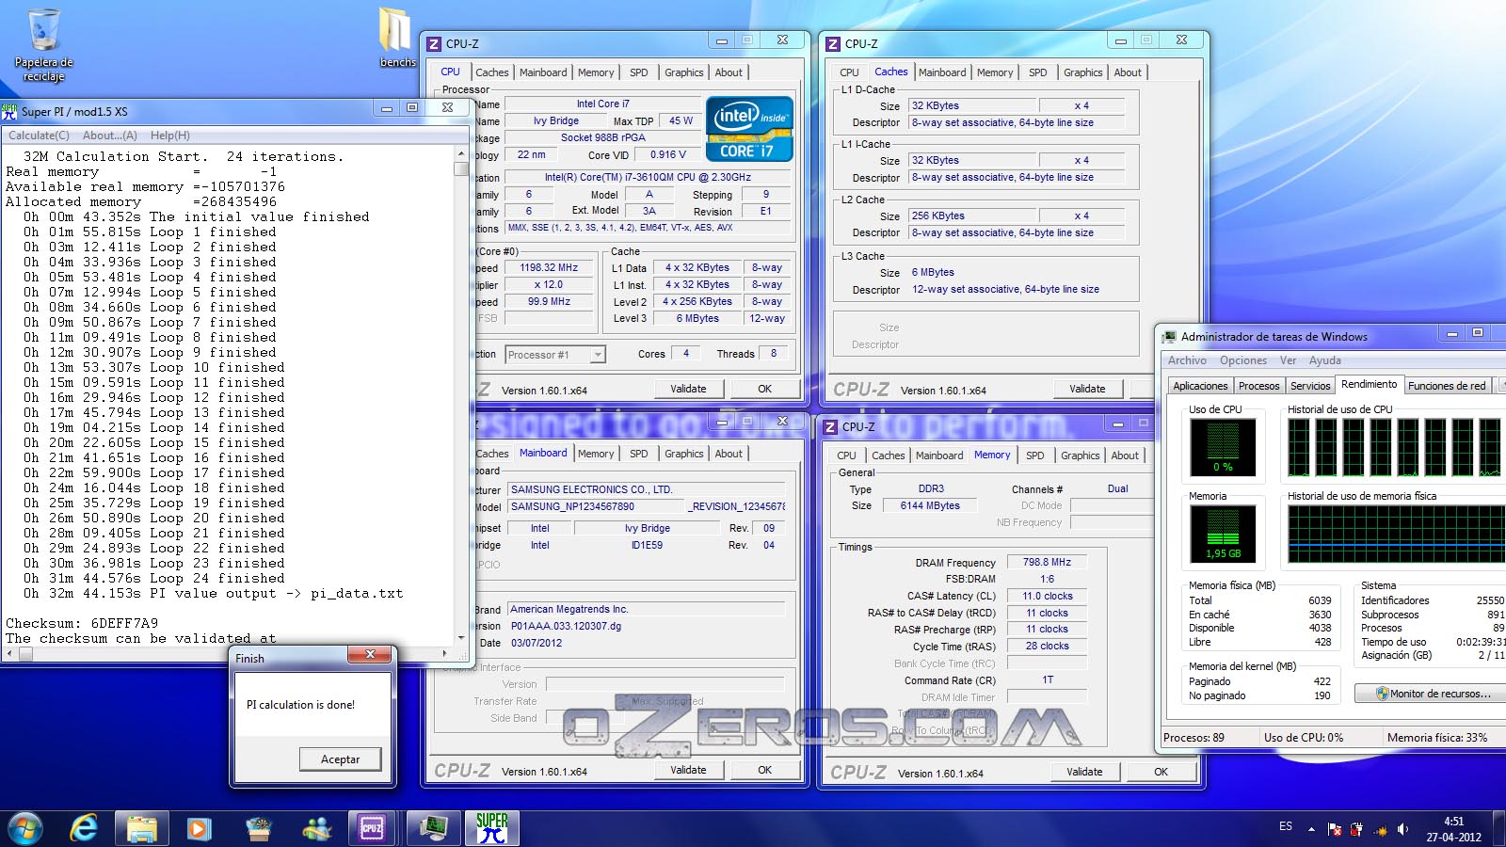Image resolution: width=1506 pixels, height=847 pixels.
Task: Switch to CPU-Z via its taskbar icon
Action: (372, 828)
